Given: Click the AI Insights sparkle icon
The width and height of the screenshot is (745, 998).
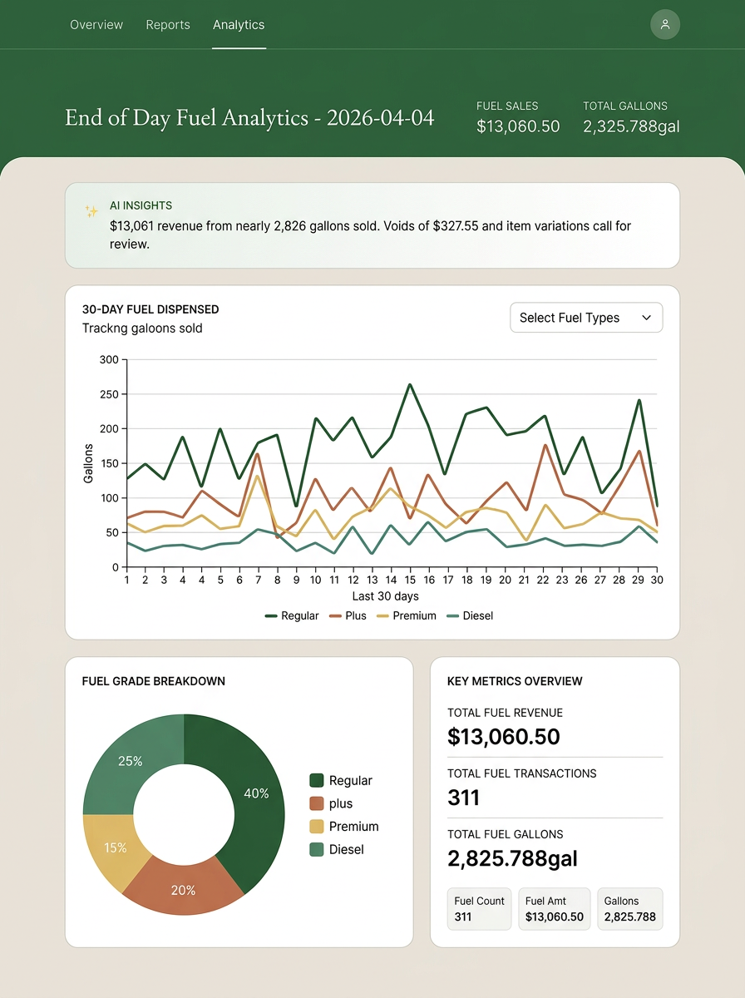Looking at the screenshot, I should [x=91, y=212].
